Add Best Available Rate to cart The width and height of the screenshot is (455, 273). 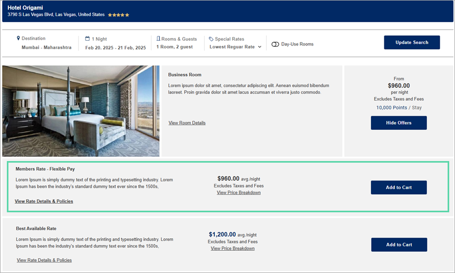[399, 244]
